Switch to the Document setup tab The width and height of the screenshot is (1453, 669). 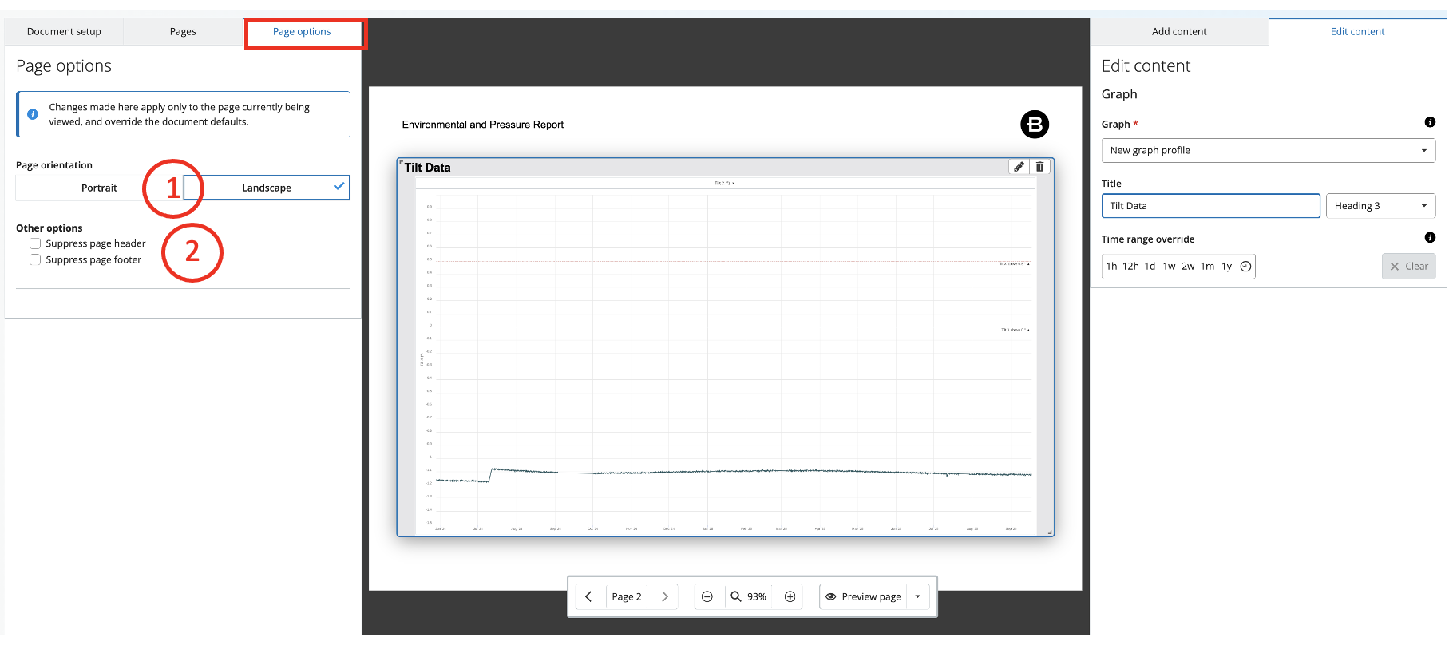pyautogui.click(x=64, y=32)
